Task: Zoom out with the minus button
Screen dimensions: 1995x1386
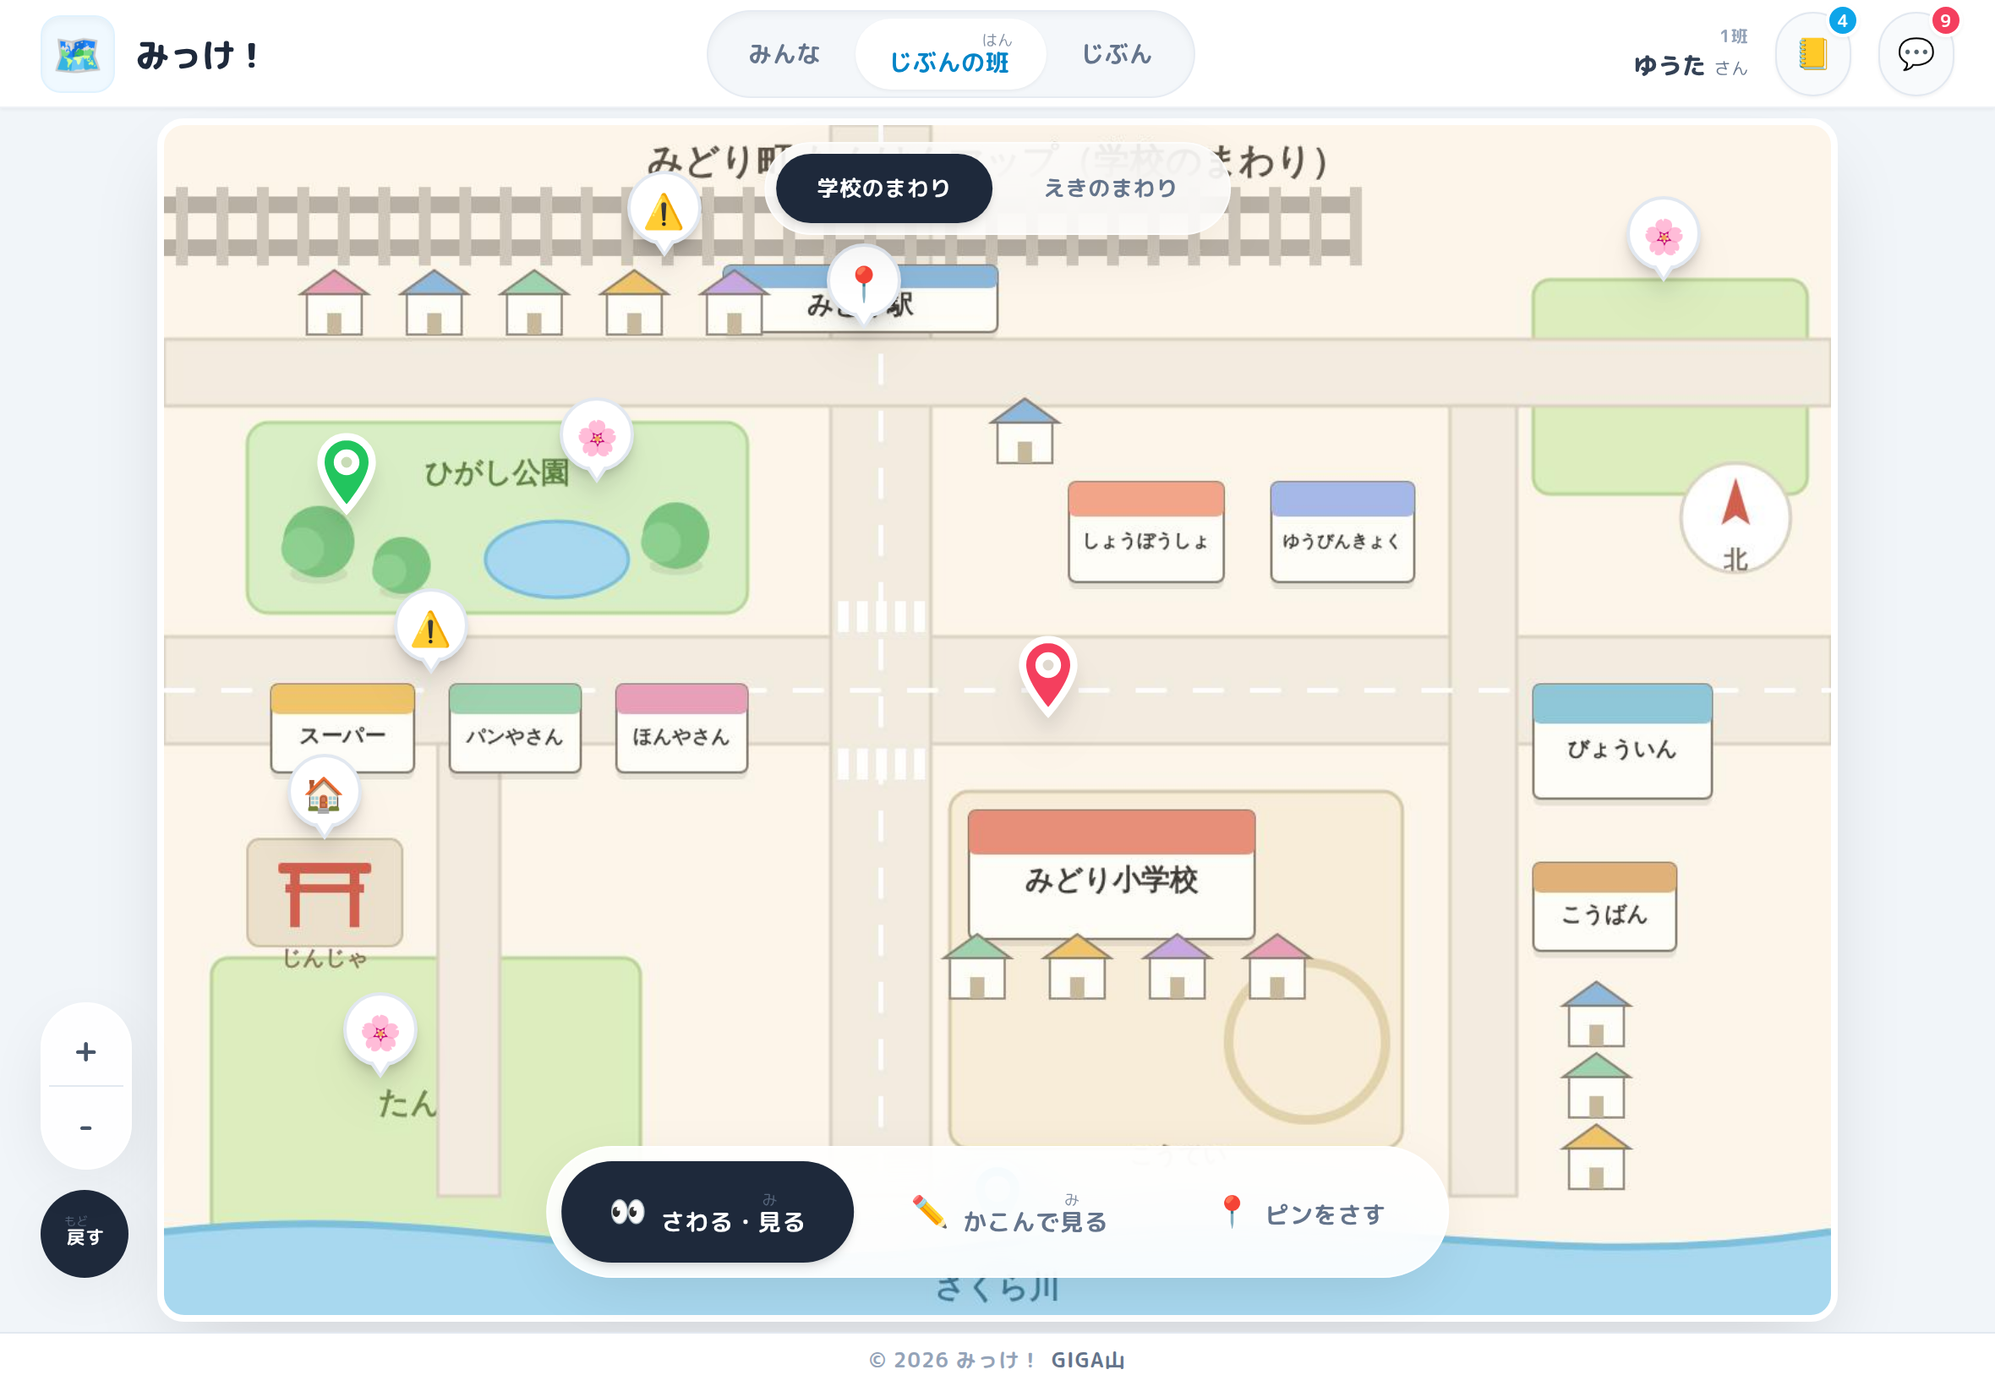Action: point(86,1127)
